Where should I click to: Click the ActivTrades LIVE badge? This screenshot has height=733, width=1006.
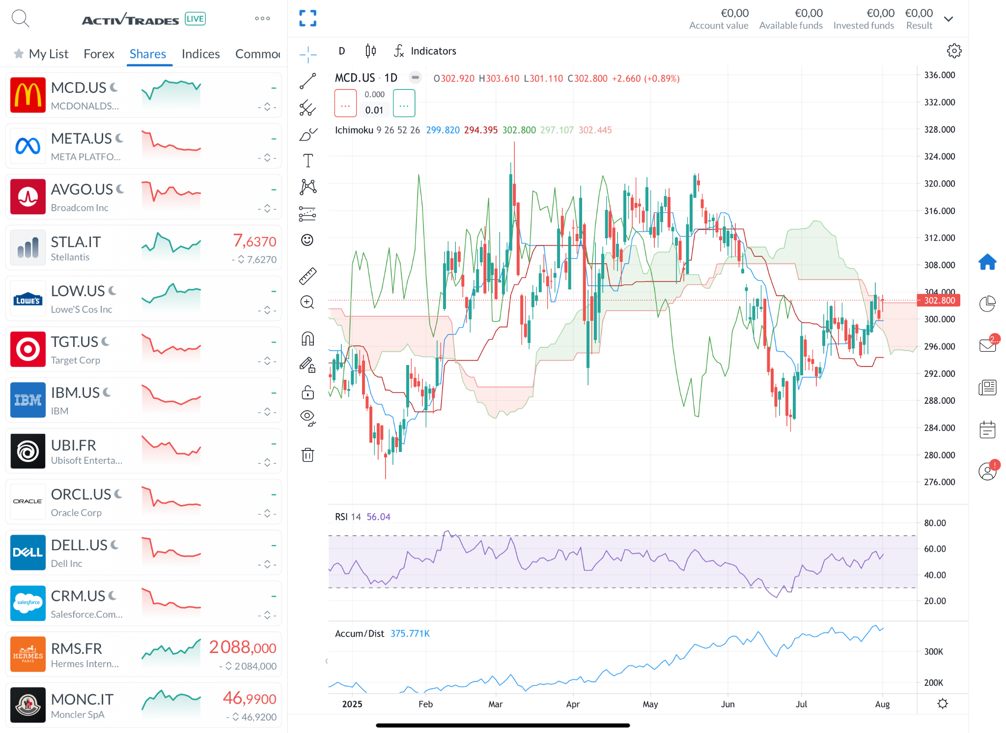[x=195, y=19]
